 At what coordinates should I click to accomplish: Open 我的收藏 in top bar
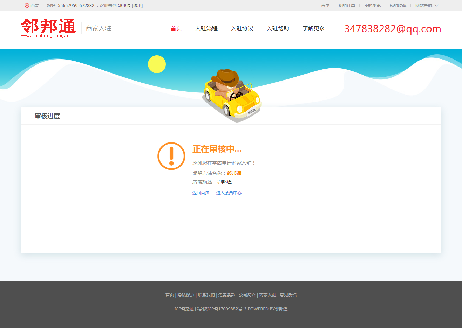click(x=398, y=6)
